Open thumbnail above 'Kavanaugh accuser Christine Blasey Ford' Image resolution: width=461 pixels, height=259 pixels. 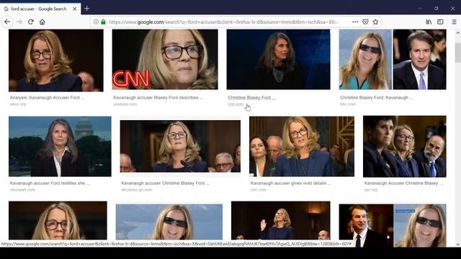(x=180, y=146)
